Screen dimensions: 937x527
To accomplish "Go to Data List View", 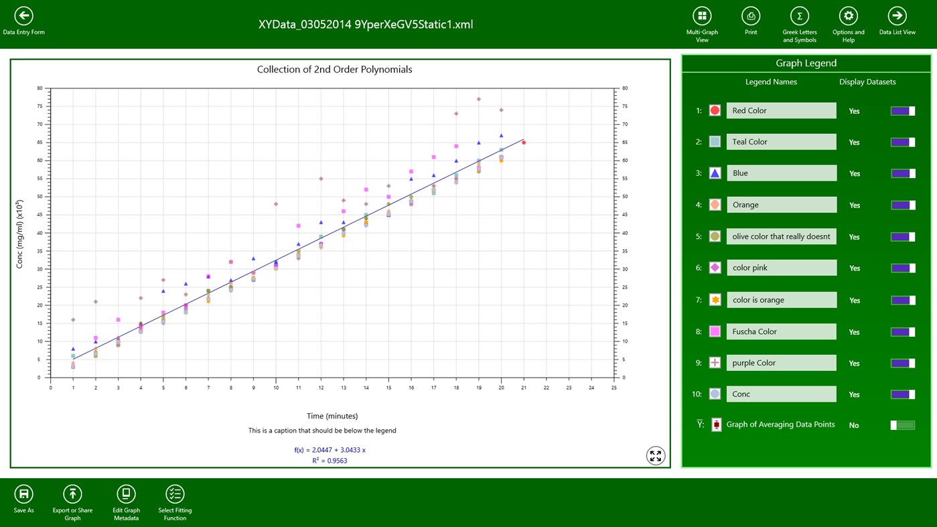I will coord(897,16).
